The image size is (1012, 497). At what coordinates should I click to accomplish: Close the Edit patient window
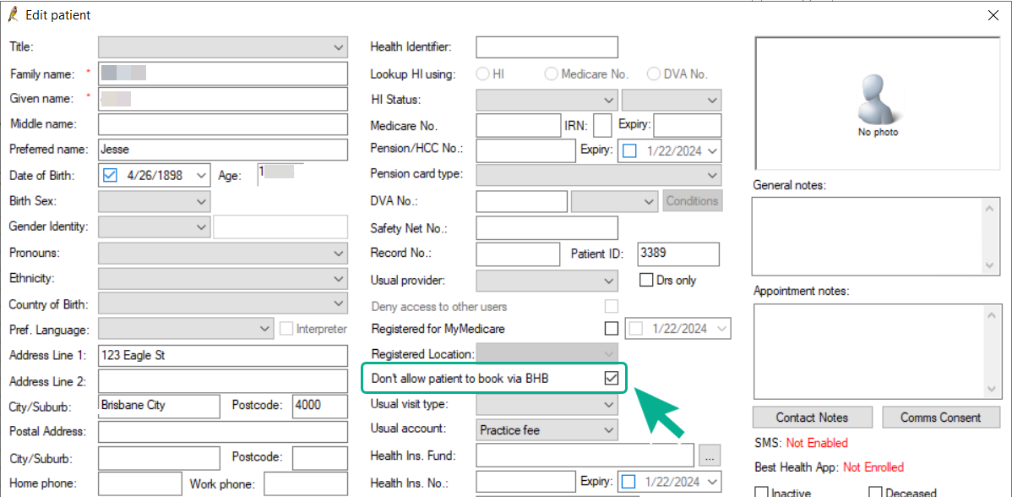[994, 15]
